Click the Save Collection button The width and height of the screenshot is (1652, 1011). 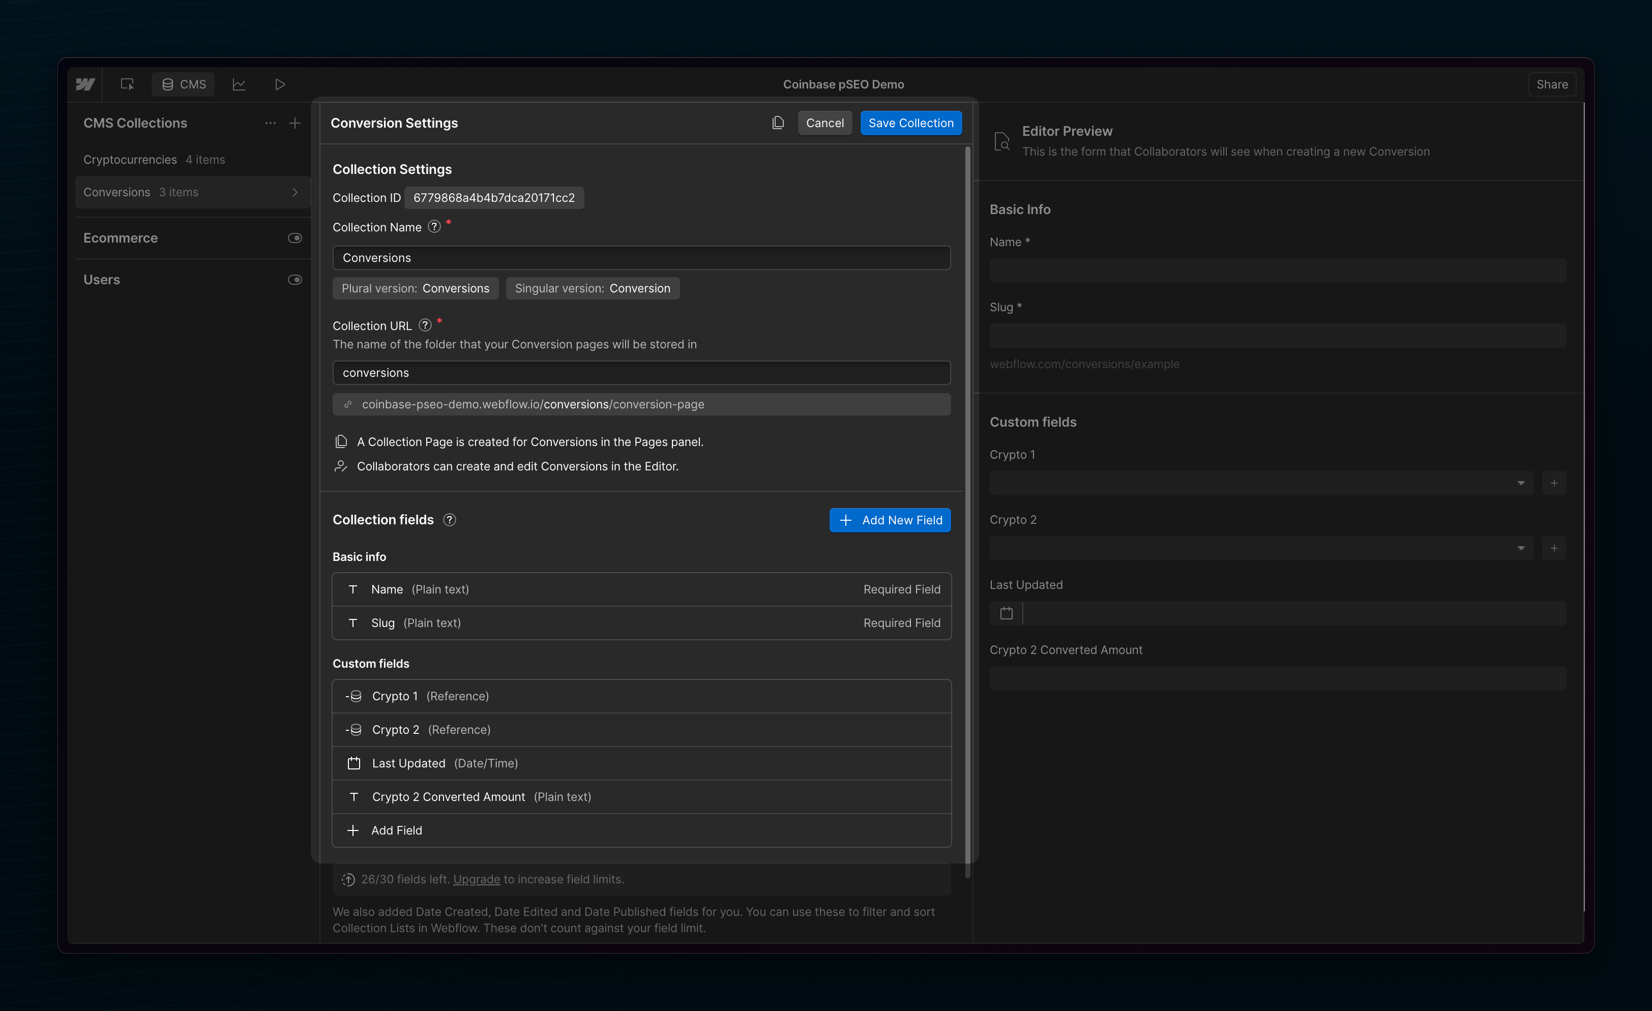(910, 123)
